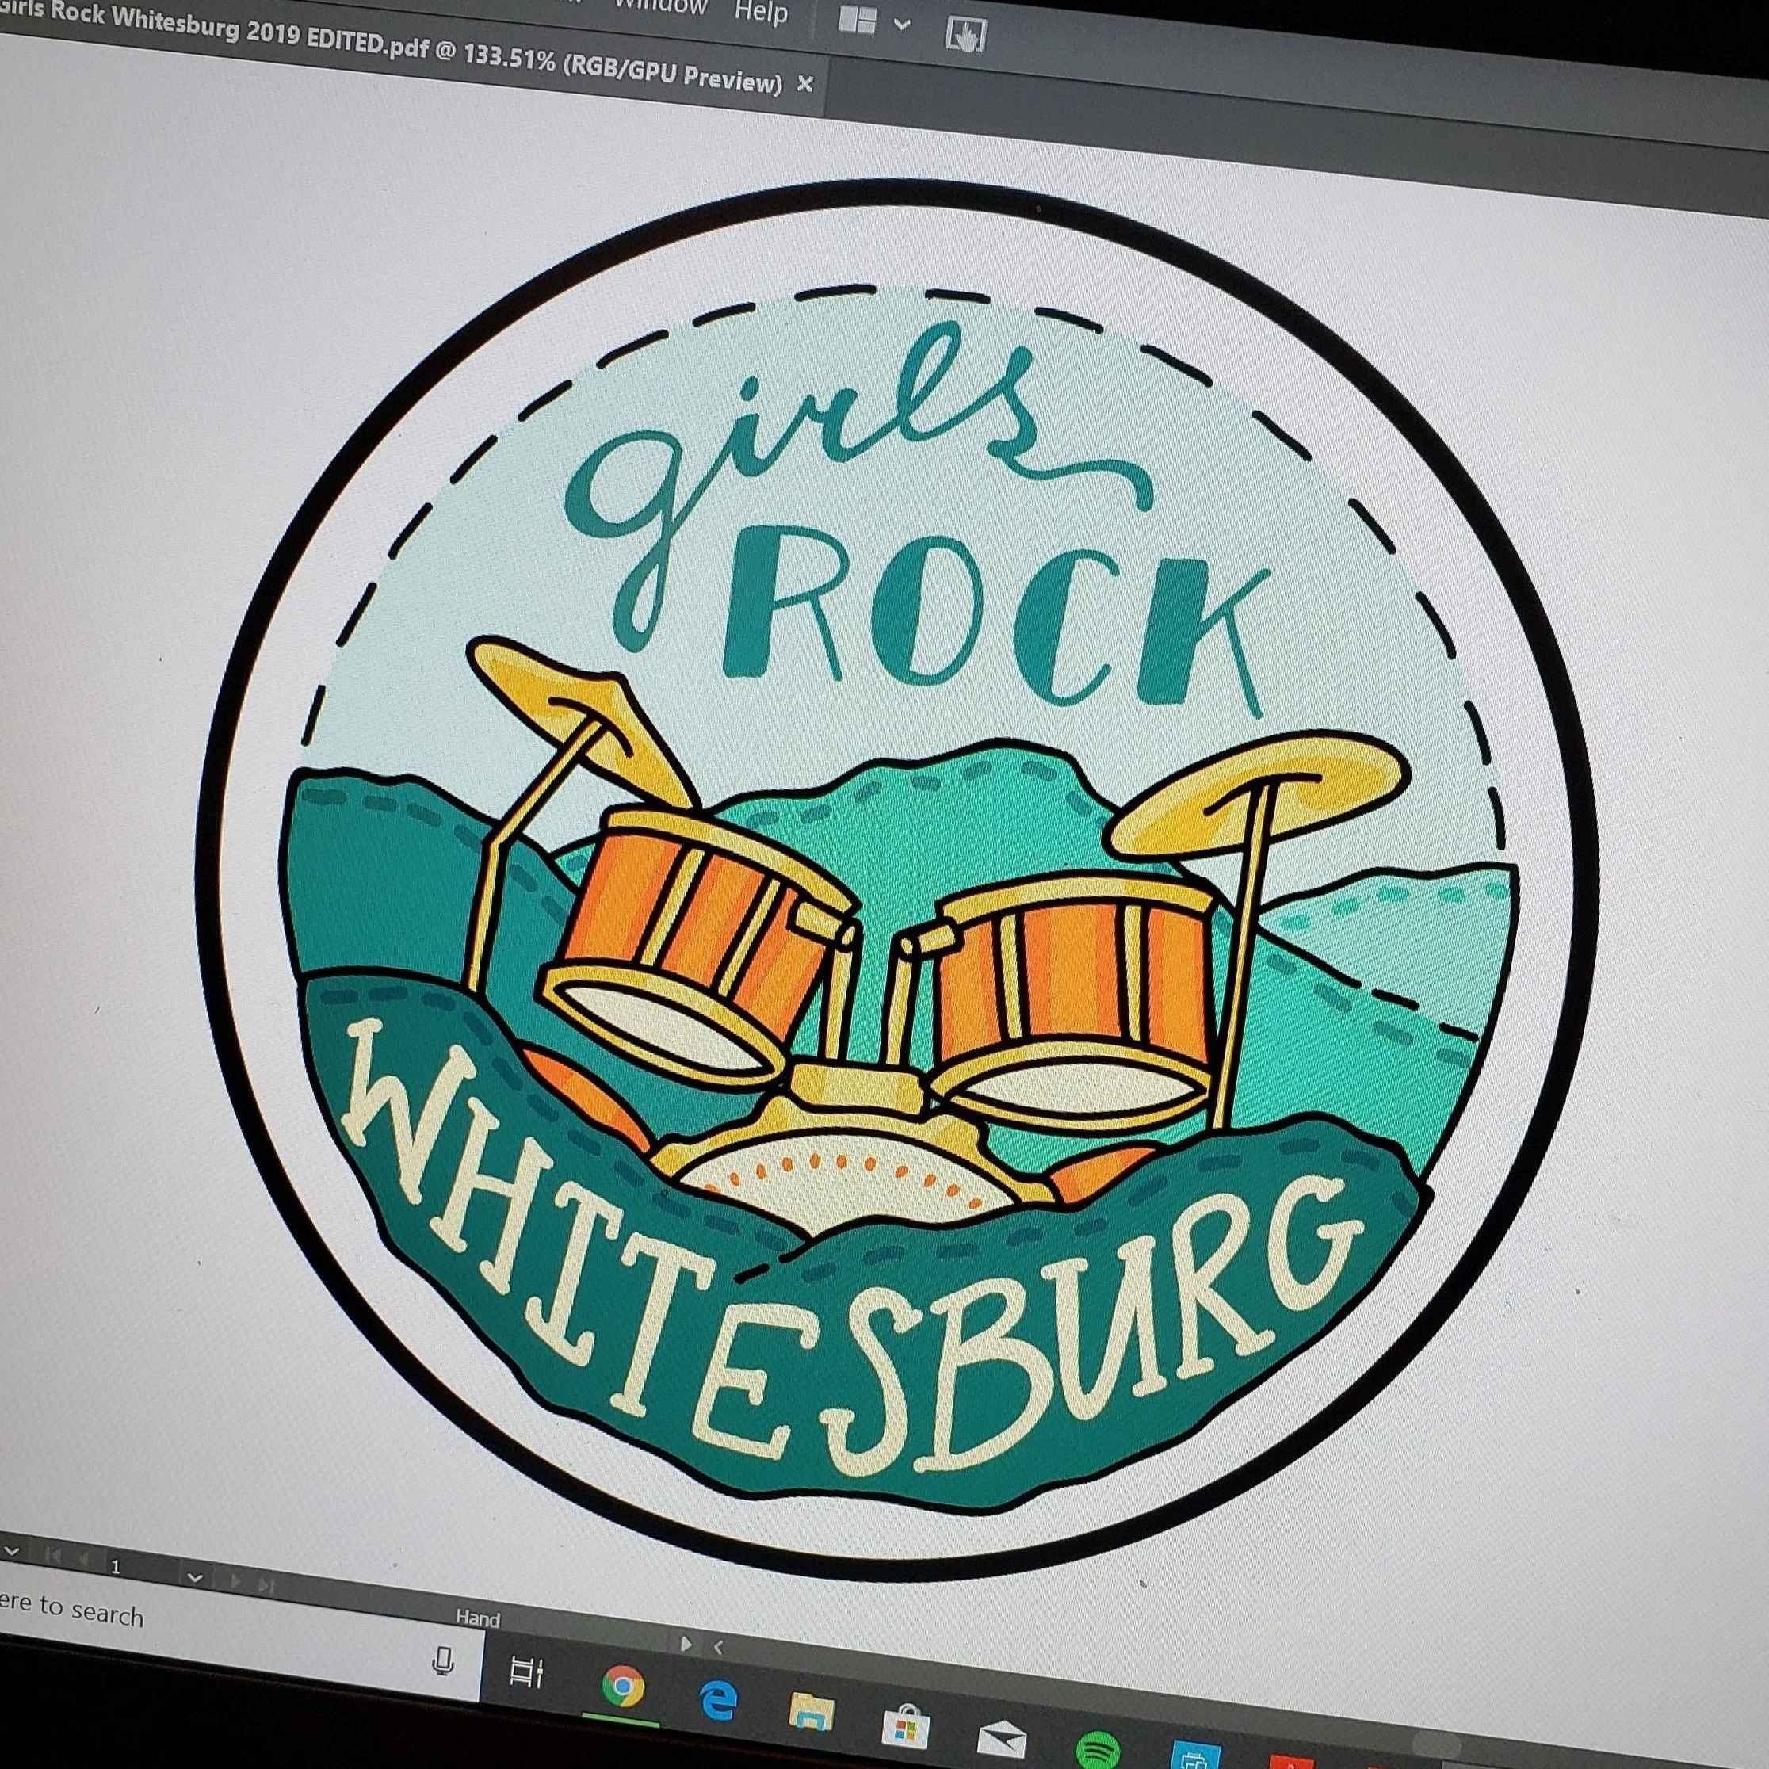Go to the previous artboard
The width and height of the screenshot is (1769, 1769).
pos(84,1561)
